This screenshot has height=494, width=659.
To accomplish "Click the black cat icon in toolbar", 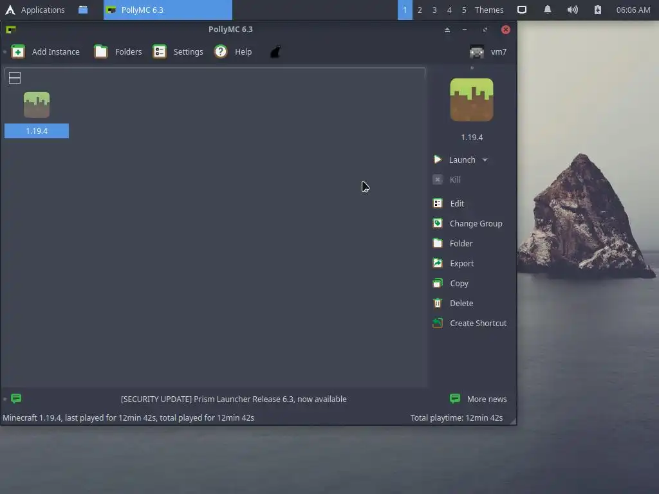I will tap(275, 51).
